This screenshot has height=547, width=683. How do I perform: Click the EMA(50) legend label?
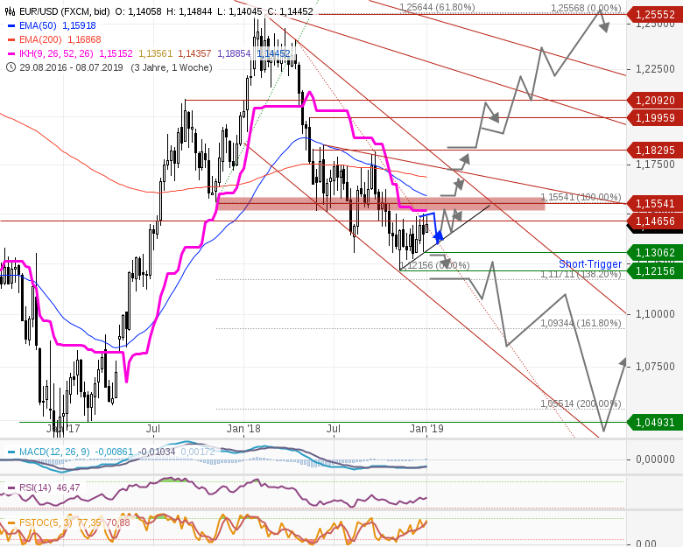[39, 25]
